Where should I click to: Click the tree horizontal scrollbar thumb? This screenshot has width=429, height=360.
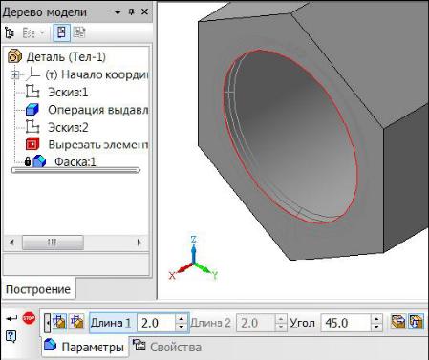pos(53,243)
